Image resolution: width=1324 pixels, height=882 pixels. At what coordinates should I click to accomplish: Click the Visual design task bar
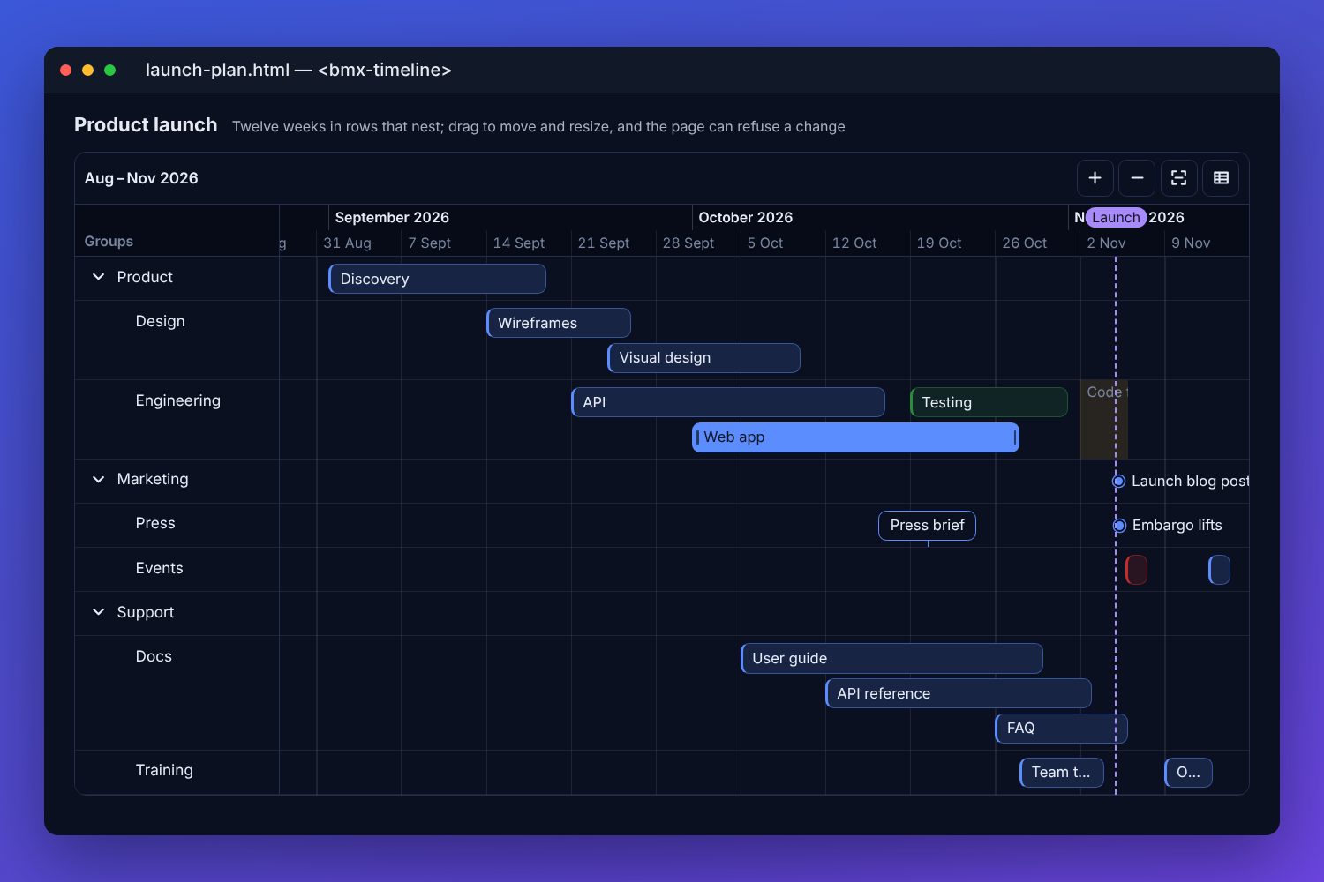click(703, 358)
